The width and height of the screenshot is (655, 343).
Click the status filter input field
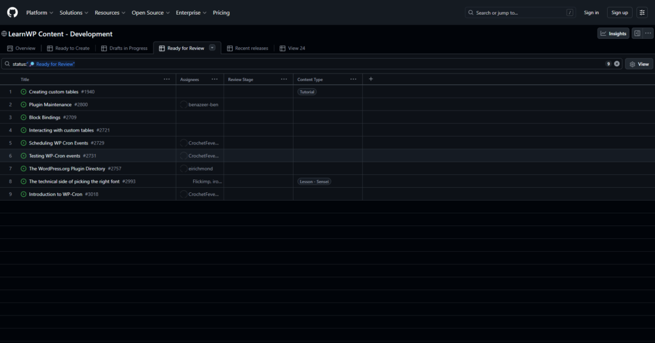pyautogui.click(x=312, y=64)
